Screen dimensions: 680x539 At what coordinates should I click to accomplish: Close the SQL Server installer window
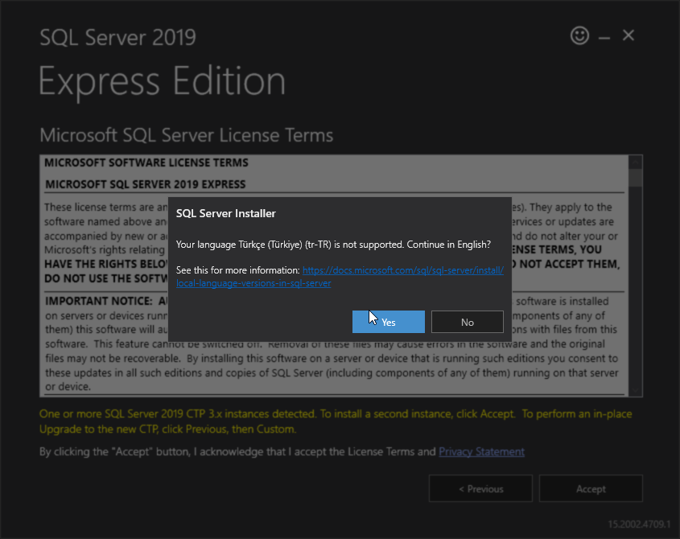click(628, 35)
